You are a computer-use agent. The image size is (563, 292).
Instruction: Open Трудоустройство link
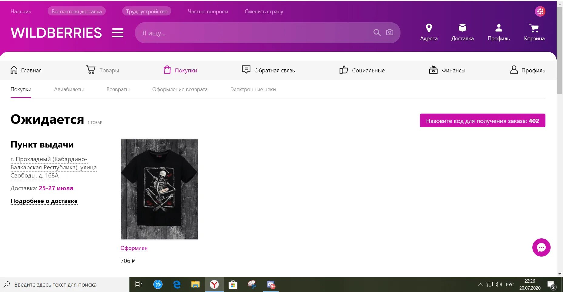tap(147, 12)
